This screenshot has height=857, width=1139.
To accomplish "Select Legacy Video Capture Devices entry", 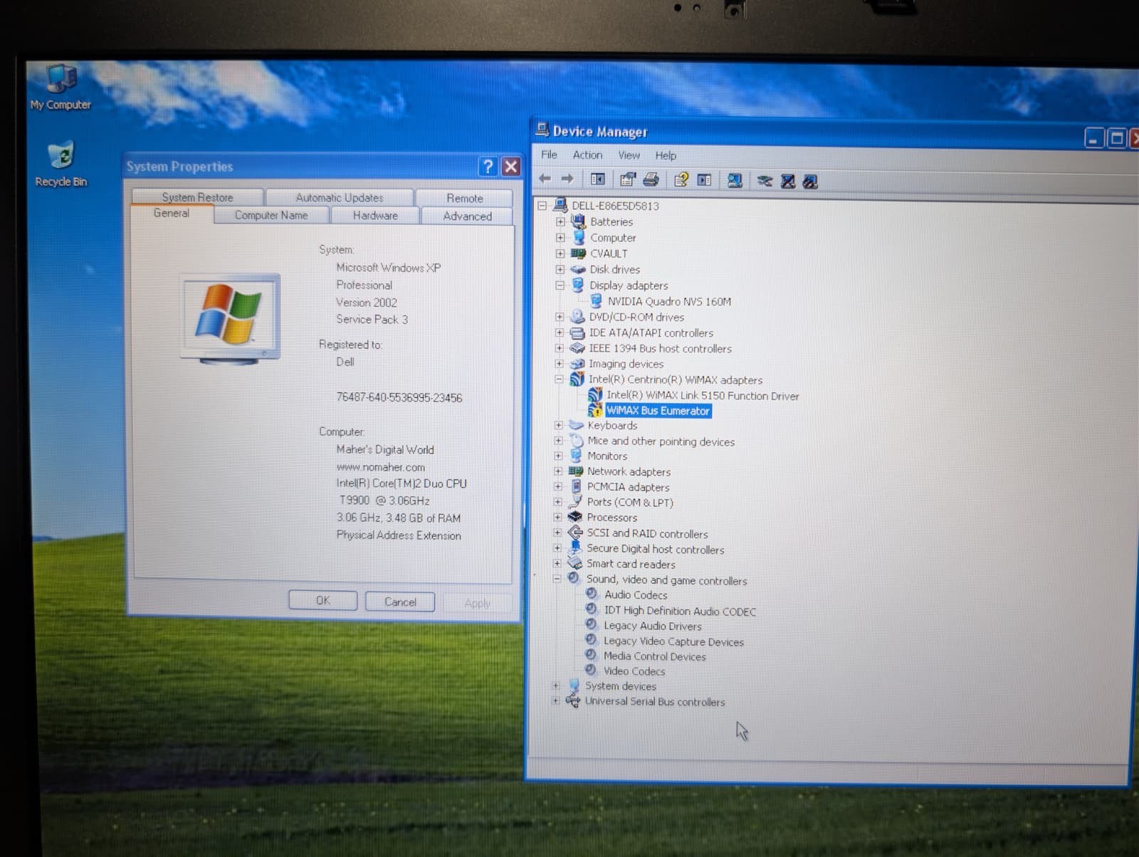I will [673, 641].
